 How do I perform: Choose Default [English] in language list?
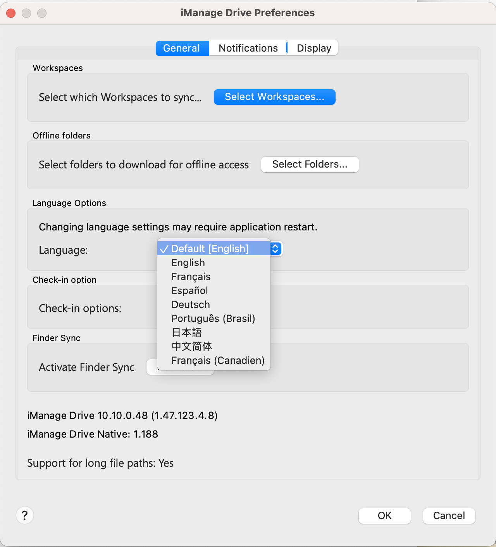pos(214,249)
